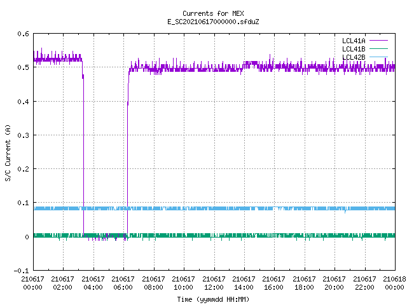Click the purple LCL41A rising edge after 06:00

click(127, 156)
